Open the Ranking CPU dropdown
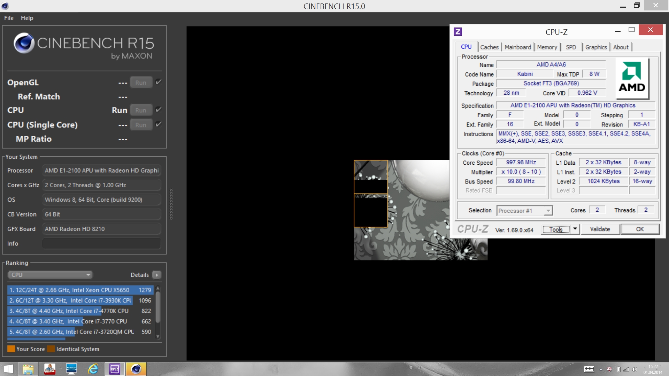The height and width of the screenshot is (376, 669). [50, 275]
